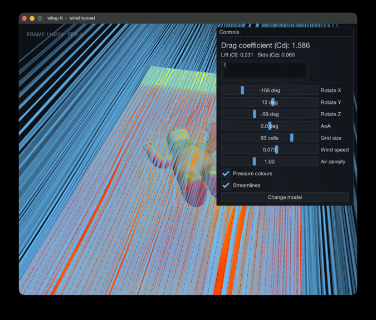Screen dimensions: 376x320
Task: Toggle the Streamlines checkbox
Action: tap(226, 185)
